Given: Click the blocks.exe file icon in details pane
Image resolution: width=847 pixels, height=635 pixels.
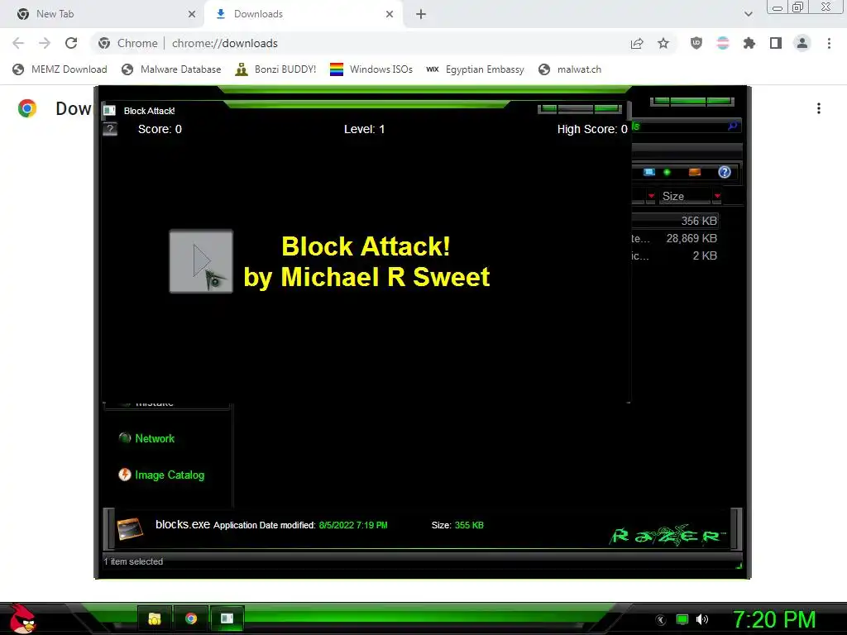Looking at the screenshot, I should pyautogui.click(x=130, y=528).
